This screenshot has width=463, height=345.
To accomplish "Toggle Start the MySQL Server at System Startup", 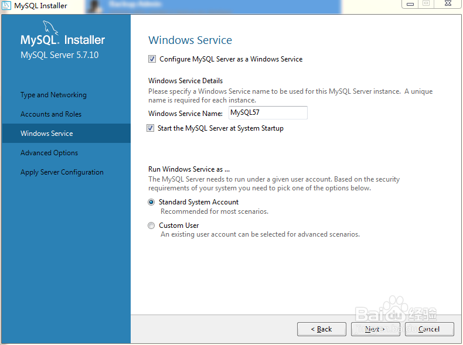I will (150, 128).
